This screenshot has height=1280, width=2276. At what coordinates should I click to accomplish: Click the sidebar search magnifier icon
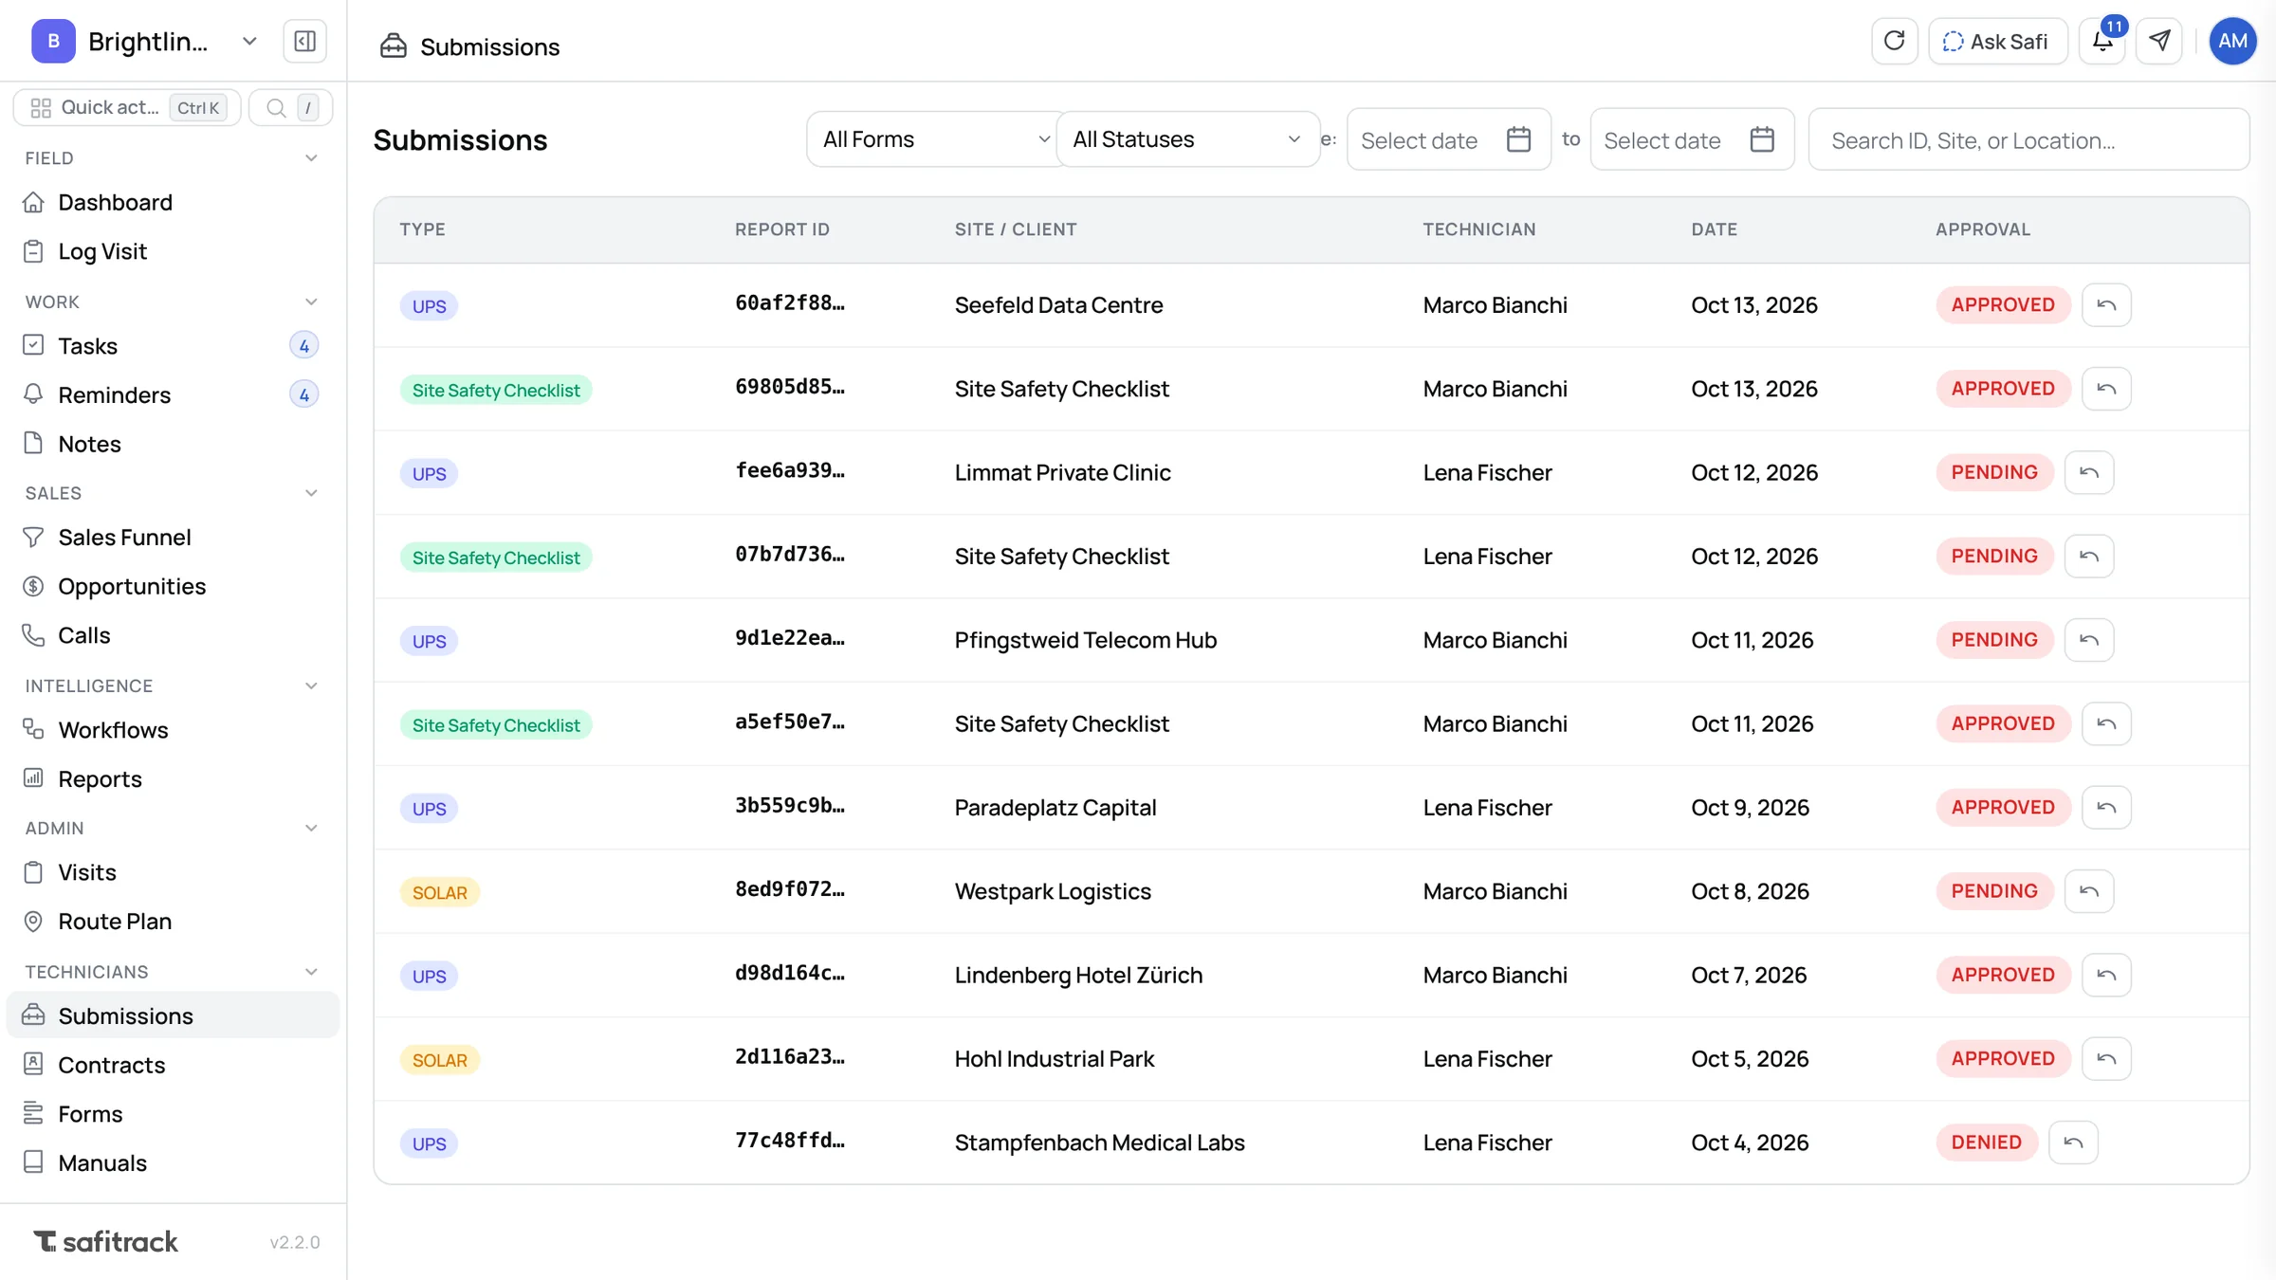click(x=276, y=108)
